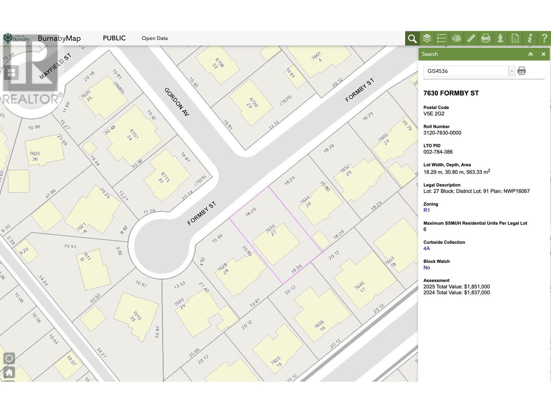This screenshot has width=551, height=413.
Task: Click the 4A curbside collection link
Action: point(427,248)
